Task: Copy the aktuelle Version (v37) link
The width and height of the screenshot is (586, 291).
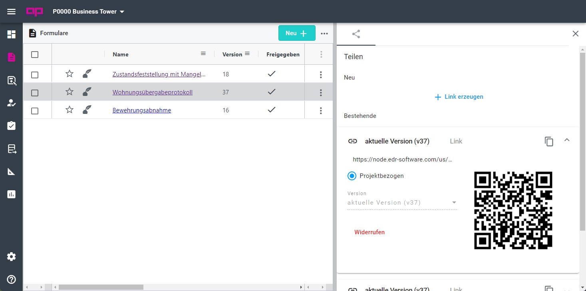Action: pos(549,141)
